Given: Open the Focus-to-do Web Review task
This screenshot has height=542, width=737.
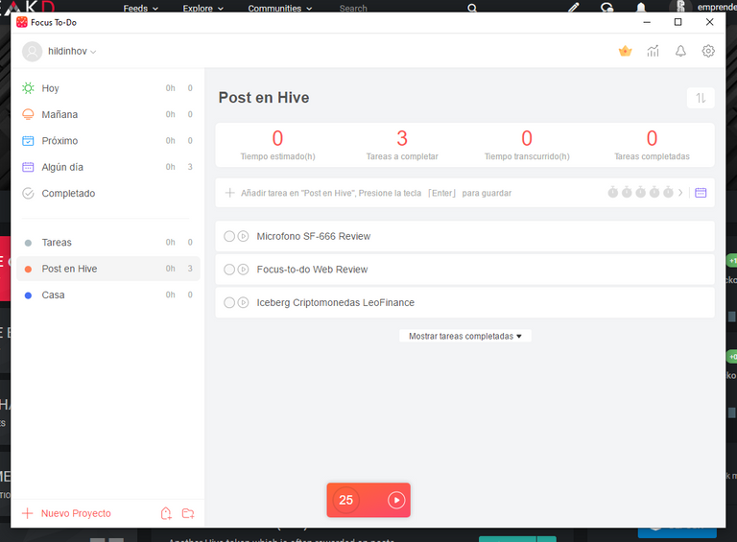Looking at the screenshot, I should pyautogui.click(x=464, y=270).
